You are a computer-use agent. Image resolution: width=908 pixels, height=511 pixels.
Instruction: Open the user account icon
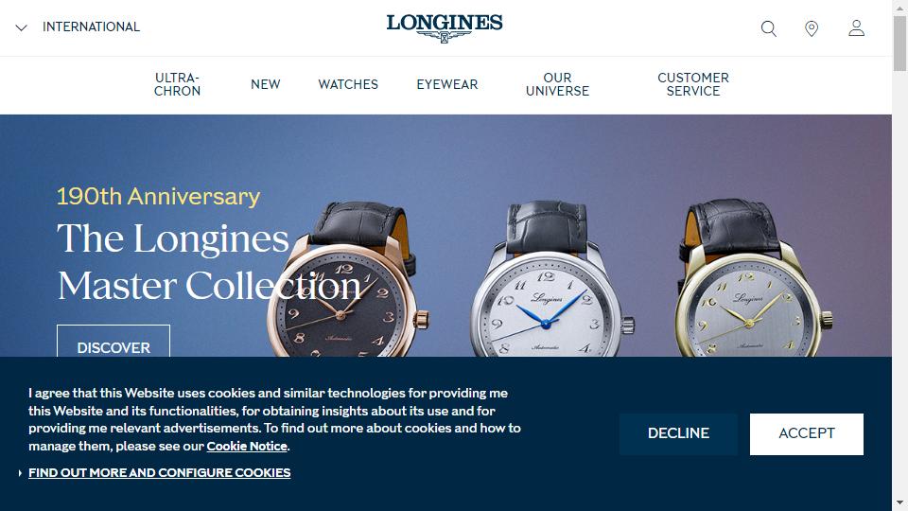857,27
